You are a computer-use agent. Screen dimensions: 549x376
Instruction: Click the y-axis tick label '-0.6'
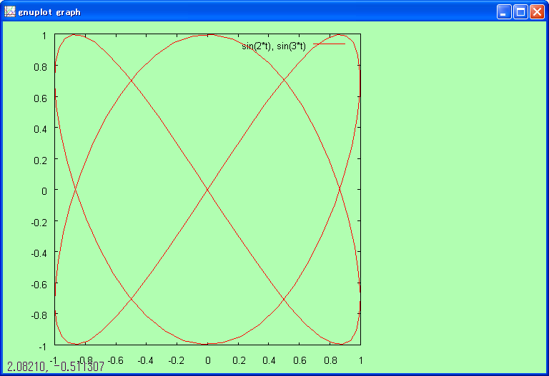point(39,285)
